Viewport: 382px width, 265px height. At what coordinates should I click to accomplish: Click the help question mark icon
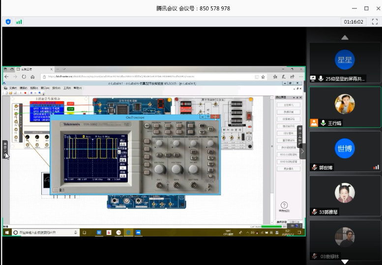[284, 205]
